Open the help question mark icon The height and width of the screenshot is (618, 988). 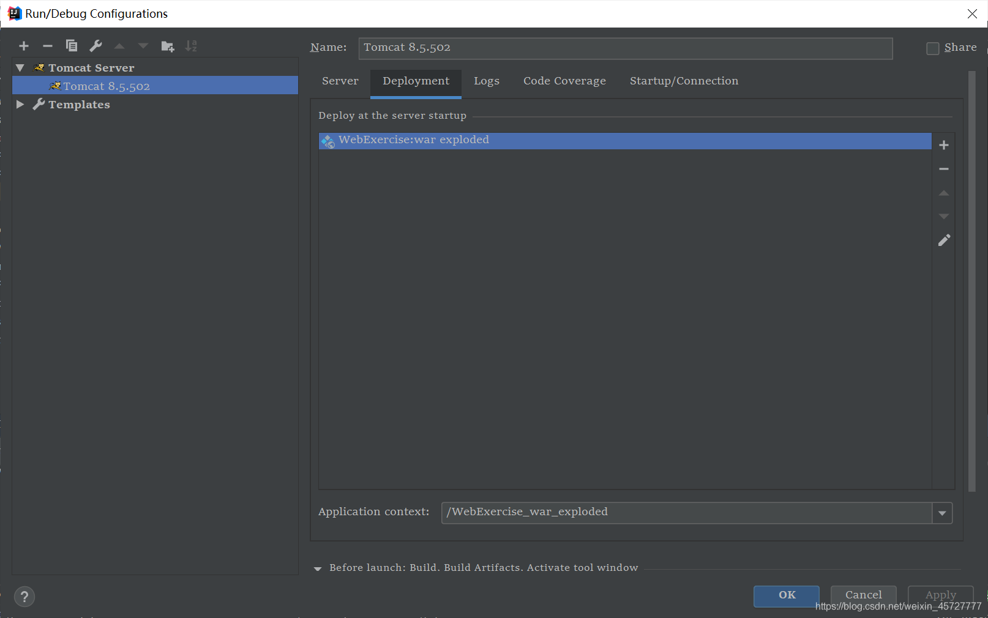tap(24, 597)
